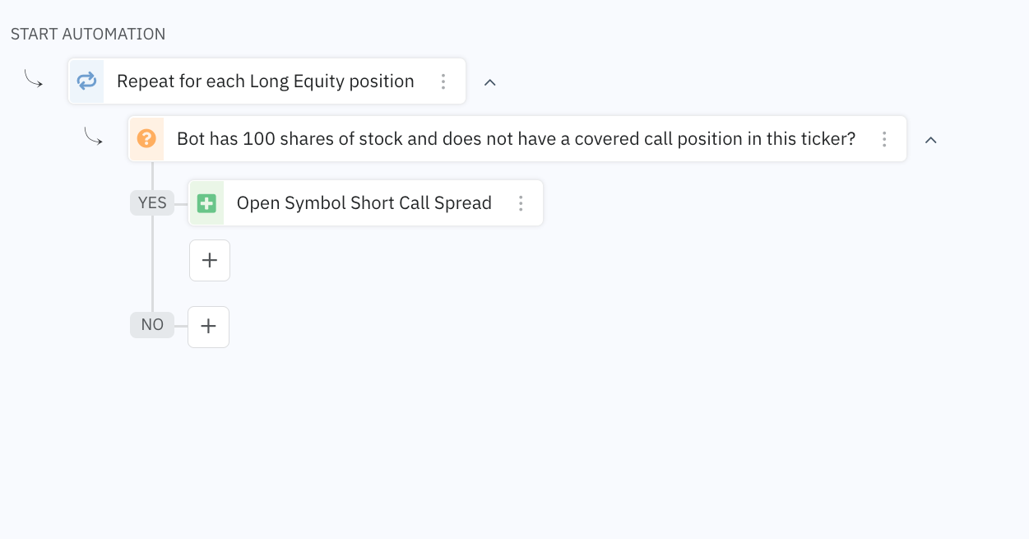The width and height of the screenshot is (1029, 539).
Task: Open the kebab menu on the decision block
Action: (x=884, y=139)
